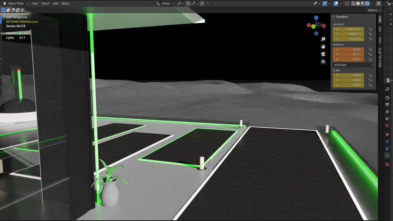Toggle X-ray mode icon
Screen dimensions: 393x221
click(x=346, y=4)
